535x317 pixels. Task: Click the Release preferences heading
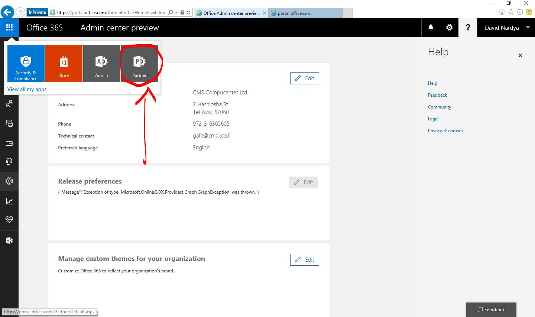click(90, 181)
